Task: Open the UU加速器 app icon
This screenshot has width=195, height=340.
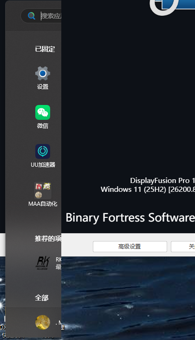Action: tap(43, 151)
